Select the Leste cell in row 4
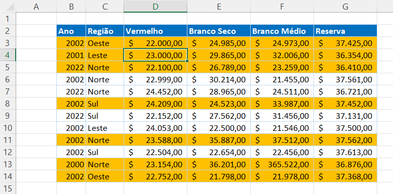 (x=105, y=55)
